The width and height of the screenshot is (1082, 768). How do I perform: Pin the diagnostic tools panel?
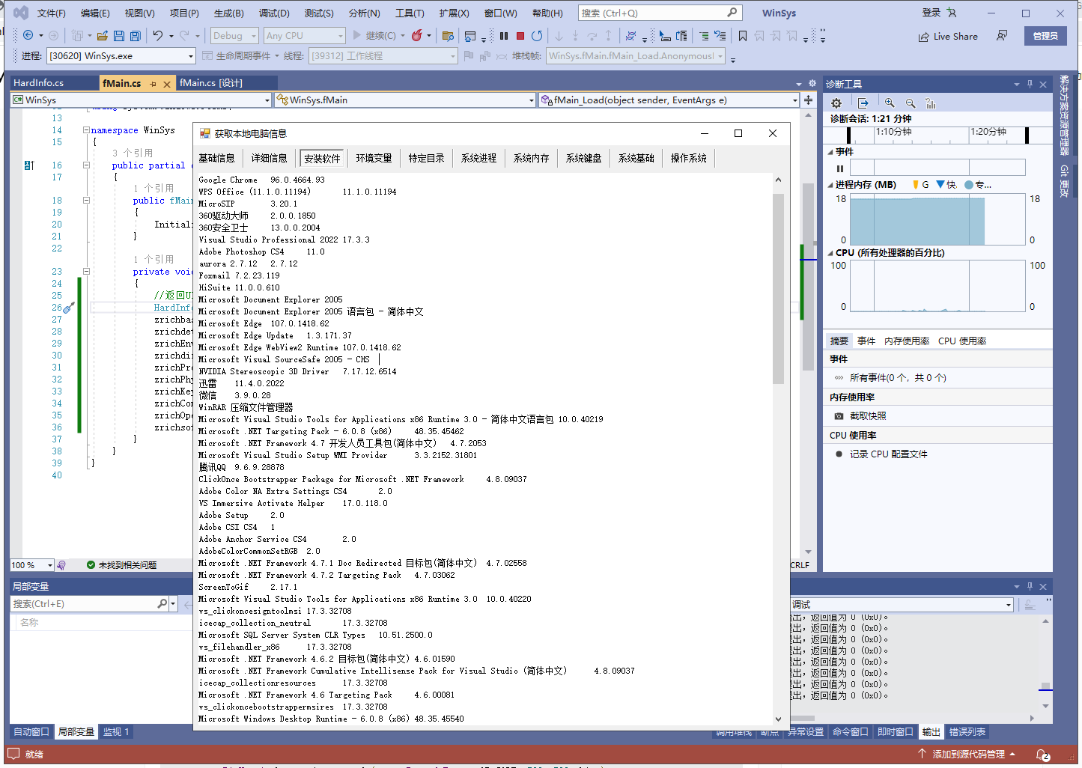click(x=1030, y=84)
